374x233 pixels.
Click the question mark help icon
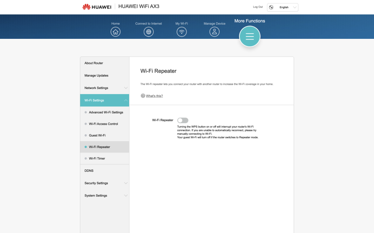click(143, 96)
